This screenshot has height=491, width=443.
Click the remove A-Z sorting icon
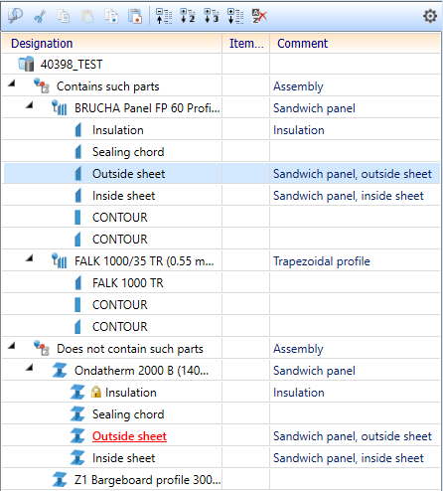(x=259, y=16)
